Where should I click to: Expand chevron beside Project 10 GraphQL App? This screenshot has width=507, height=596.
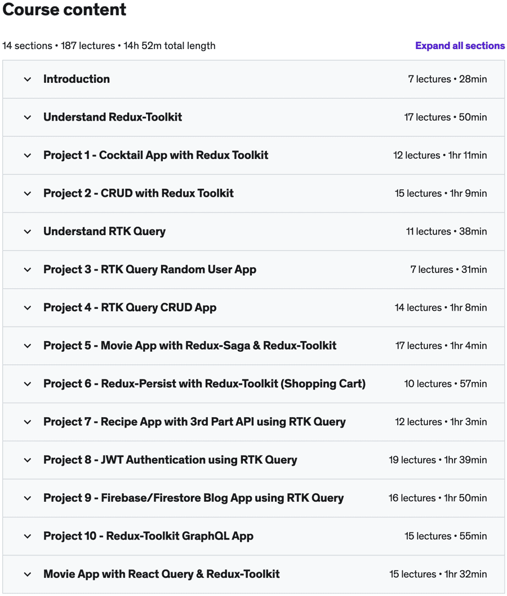[x=28, y=536]
